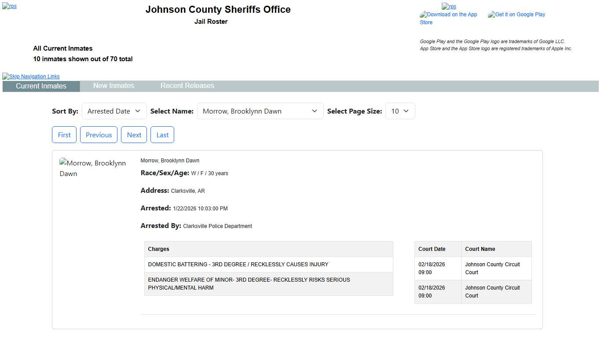The width and height of the screenshot is (601, 338).
Task: Switch to the New Inmates tab
Action: [x=114, y=86]
